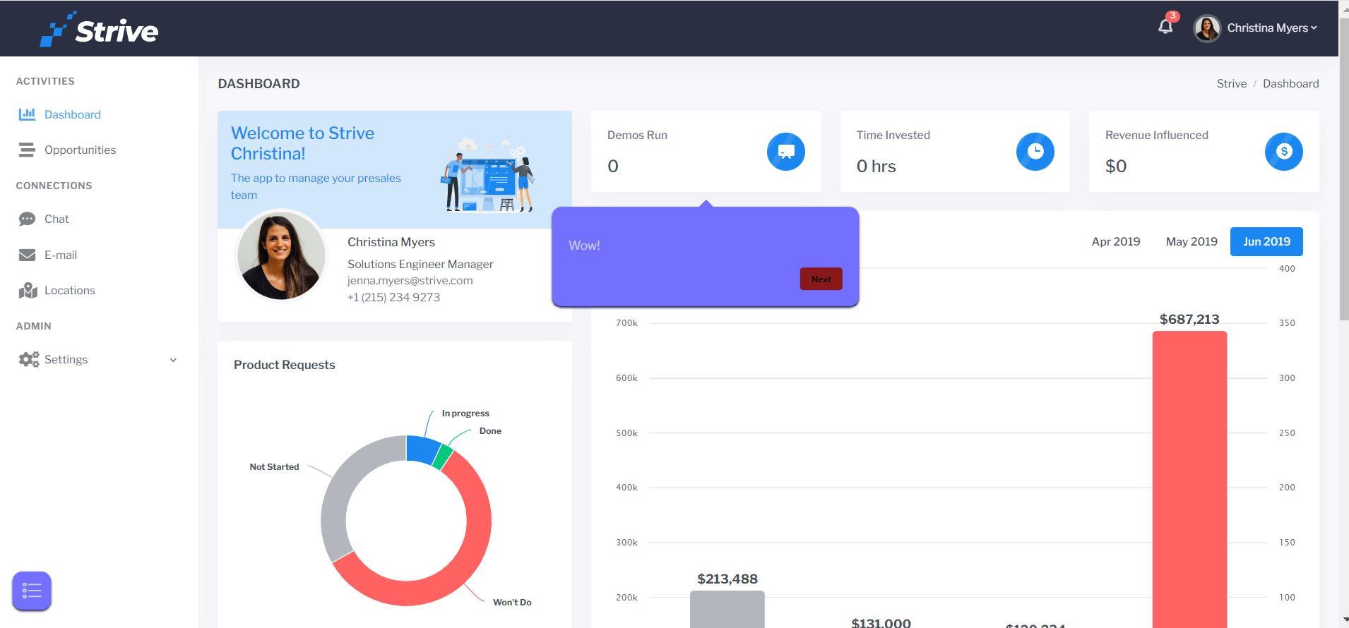Expand the Settings submenu chevron

tap(173, 360)
